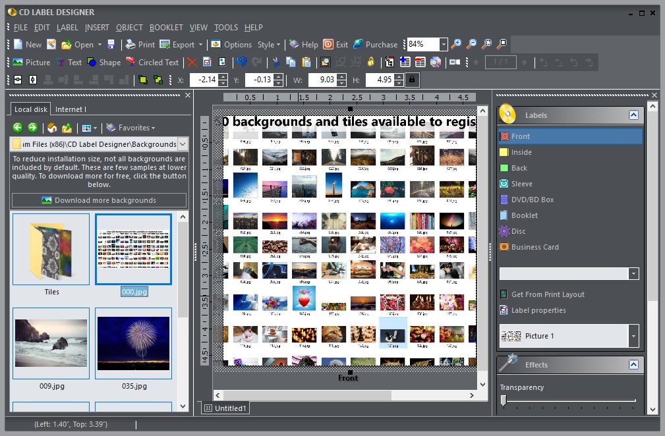Click the Download more backgrounds button
The height and width of the screenshot is (436, 665).
(99, 200)
